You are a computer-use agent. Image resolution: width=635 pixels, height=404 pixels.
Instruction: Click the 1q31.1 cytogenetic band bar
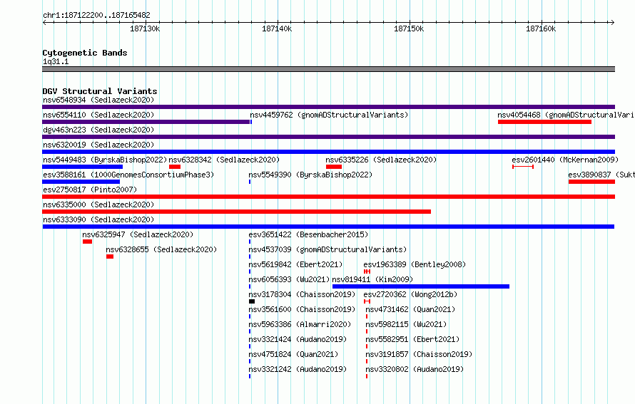pyautogui.click(x=328, y=69)
